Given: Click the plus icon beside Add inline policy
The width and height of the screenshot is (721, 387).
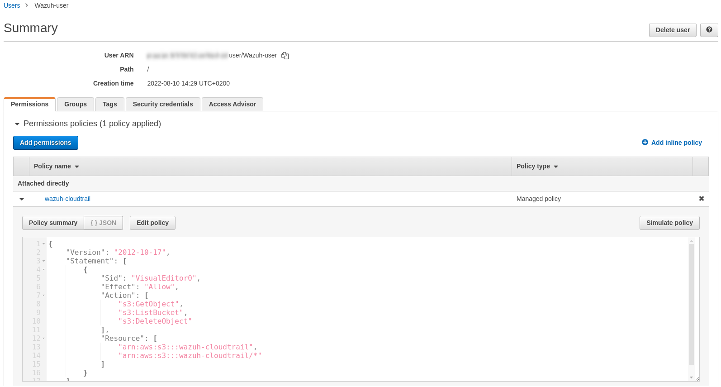Looking at the screenshot, I should (645, 142).
